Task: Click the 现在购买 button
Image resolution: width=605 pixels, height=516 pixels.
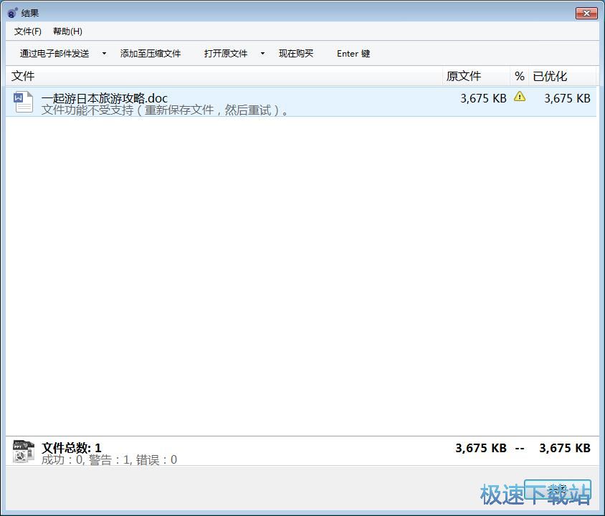Action: 296,54
